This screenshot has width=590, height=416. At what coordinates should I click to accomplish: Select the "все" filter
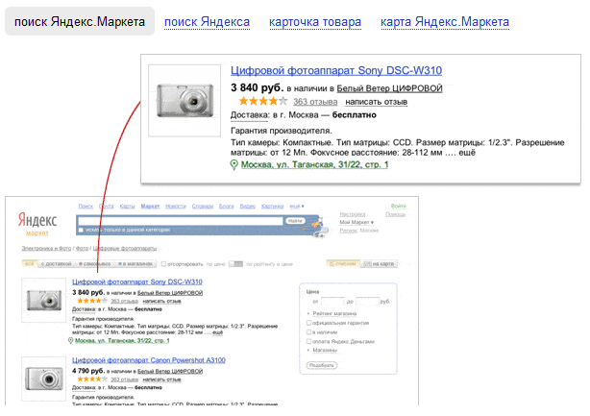click(x=29, y=263)
